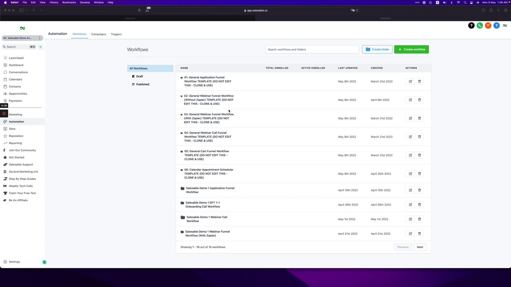Open Reputation in sidebar
Screen dimensions: 511x287
pyautogui.click(x=16, y=136)
